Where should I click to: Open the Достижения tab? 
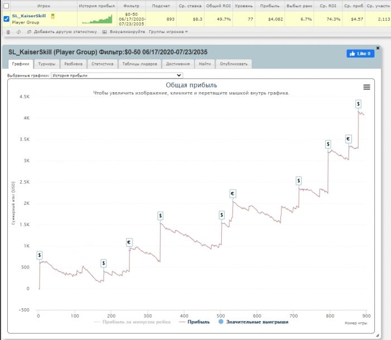tap(178, 64)
